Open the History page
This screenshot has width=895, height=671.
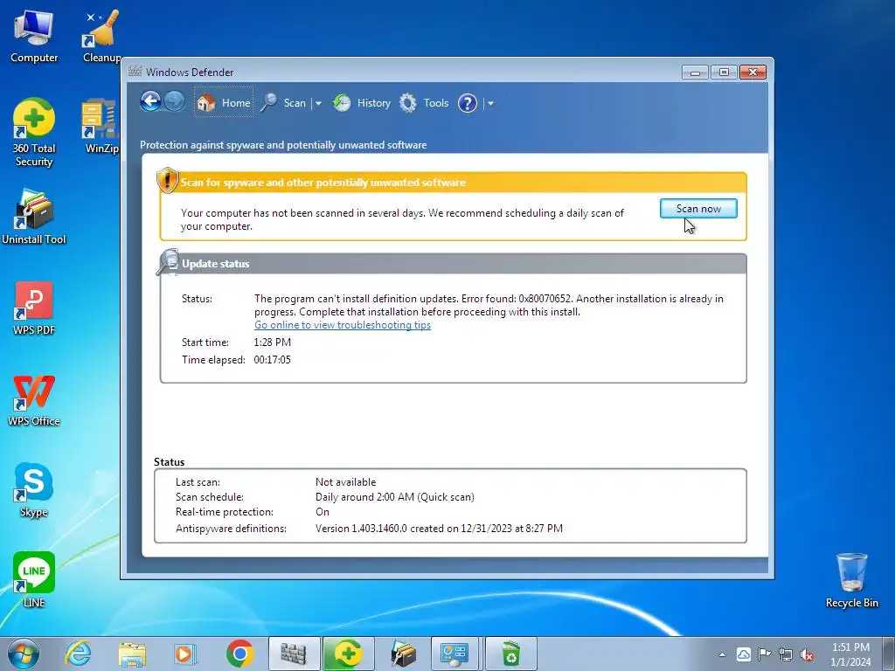(362, 103)
